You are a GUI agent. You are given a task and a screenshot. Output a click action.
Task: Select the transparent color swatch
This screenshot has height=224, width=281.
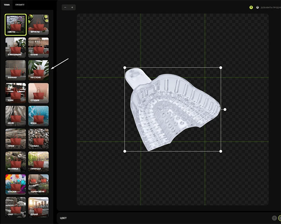[x=280, y=218]
